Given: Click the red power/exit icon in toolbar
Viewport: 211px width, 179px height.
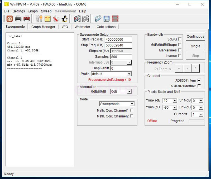Looking at the screenshot, I should pos(9,18).
